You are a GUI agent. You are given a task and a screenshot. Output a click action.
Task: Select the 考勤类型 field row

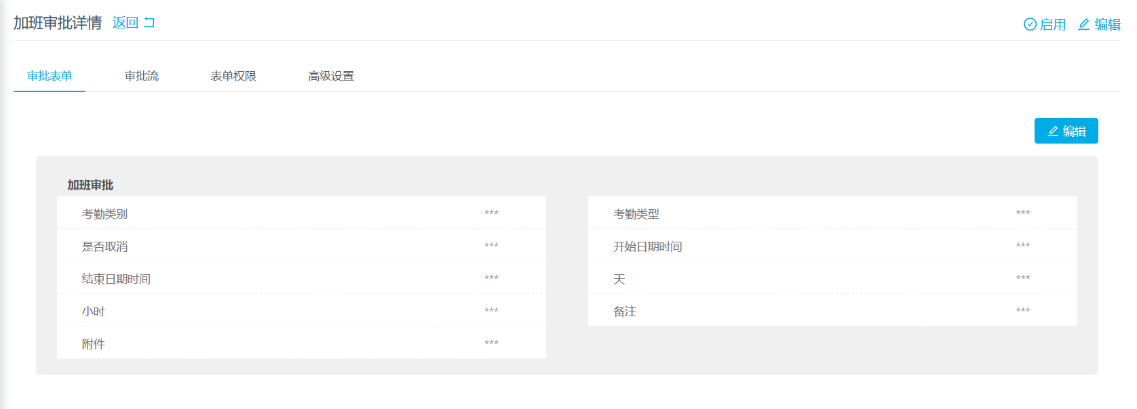pos(832,213)
